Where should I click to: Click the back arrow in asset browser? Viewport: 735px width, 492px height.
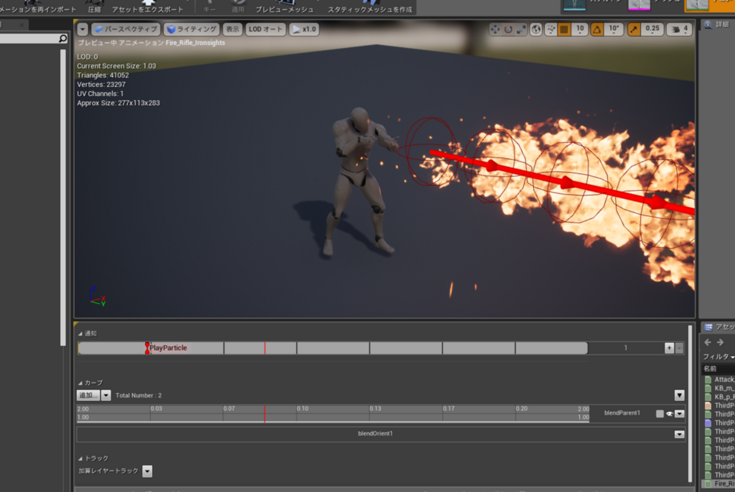tap(708, 342)
